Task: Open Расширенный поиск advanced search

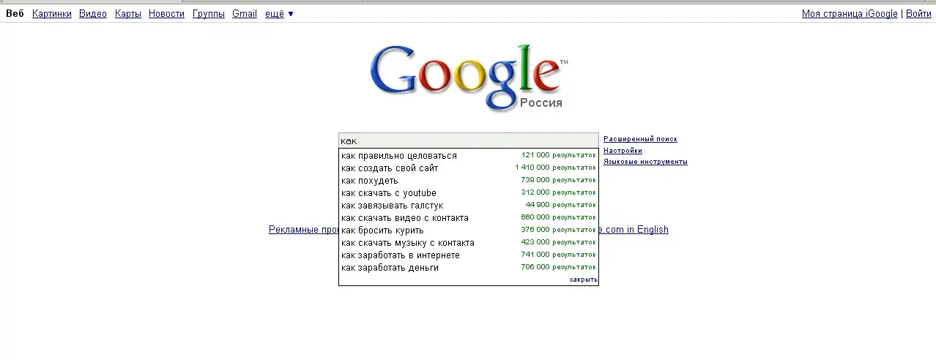Action: [640, 139]
